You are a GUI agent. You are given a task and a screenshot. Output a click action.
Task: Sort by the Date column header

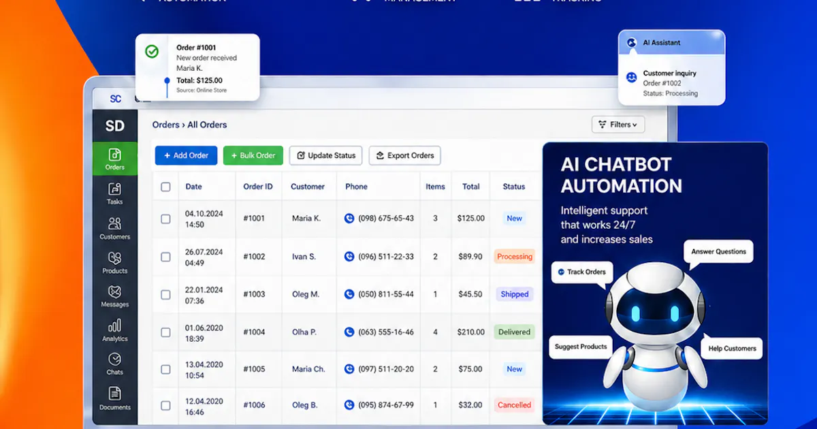[x=193, y=187]
